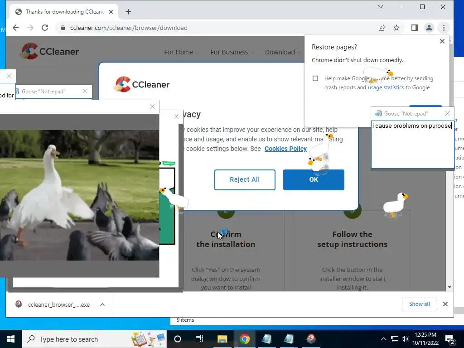Check the send crash reports checkbox
The image size is (464, 348).
point(315,78)
